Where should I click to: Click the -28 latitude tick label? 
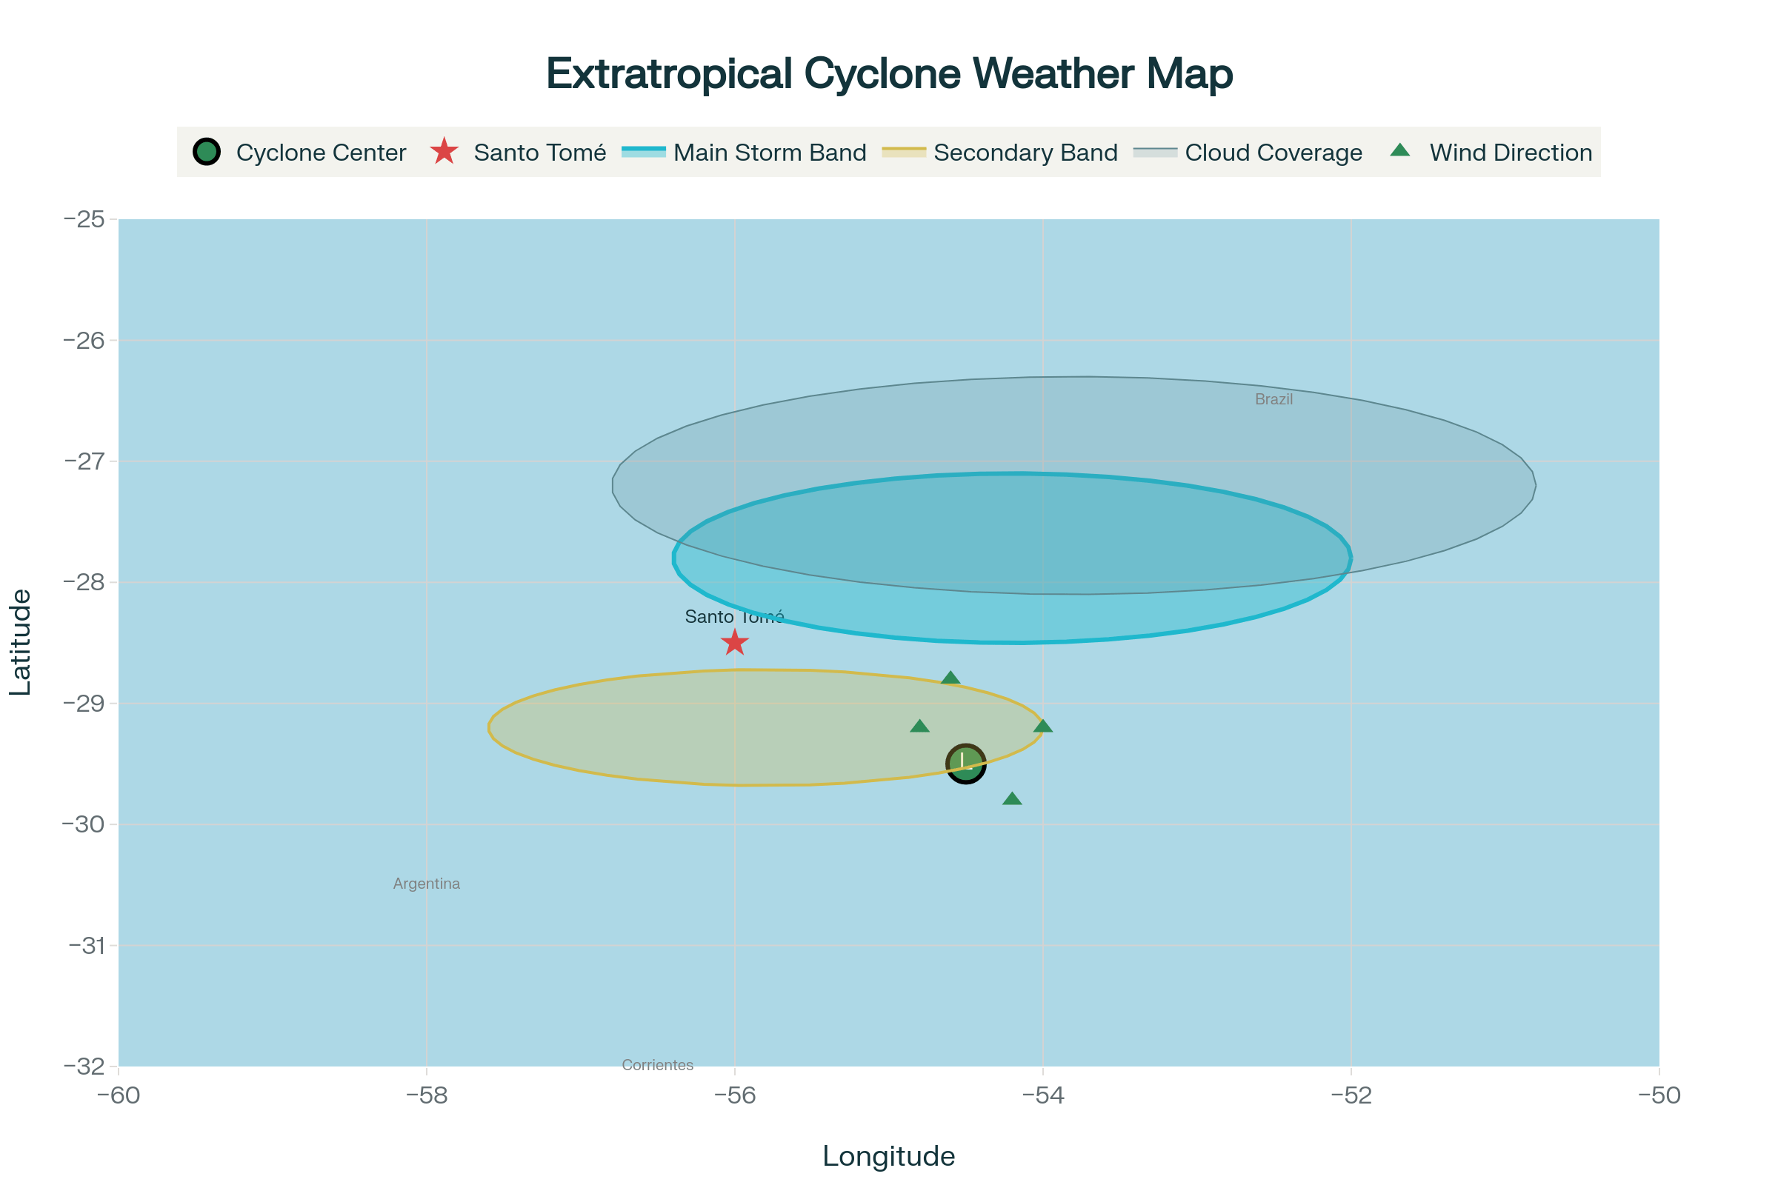[84, 583]
